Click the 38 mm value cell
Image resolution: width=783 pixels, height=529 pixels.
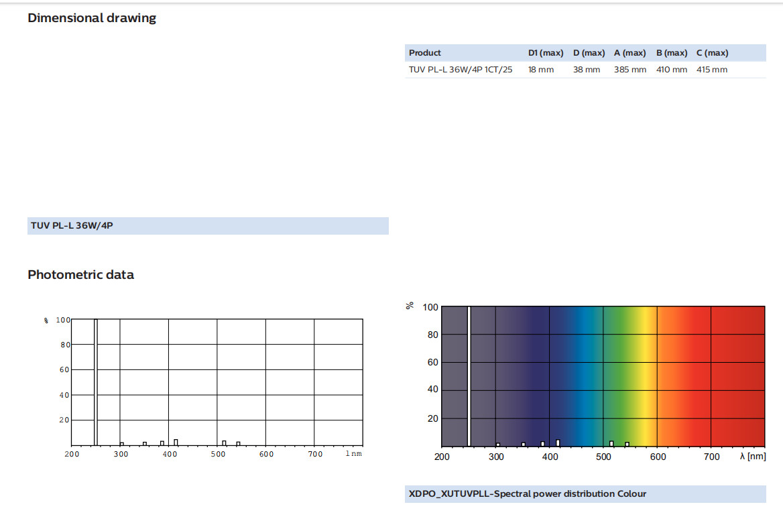(x=587, y=70)
